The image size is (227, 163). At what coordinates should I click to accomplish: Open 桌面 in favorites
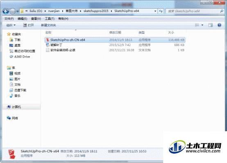click(15, 45)
